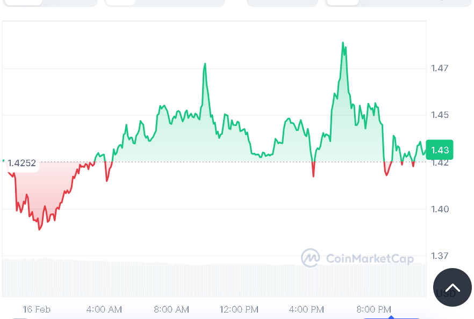The width and height of the screenshot is (474, 319).
Task: Click the grey volume bars below the chart
Action: coord(161,278)
